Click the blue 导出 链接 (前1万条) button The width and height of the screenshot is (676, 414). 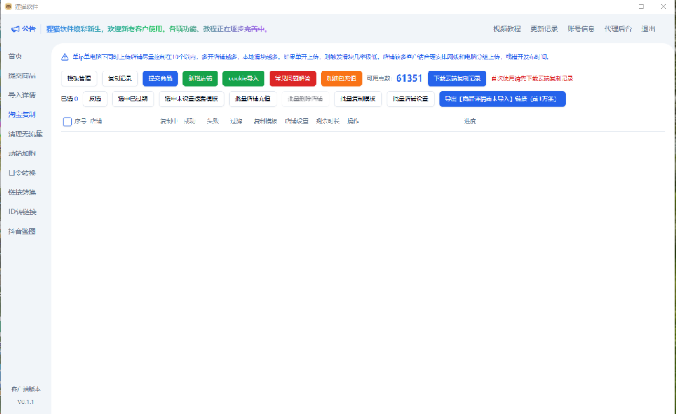(x=502, y=99)
